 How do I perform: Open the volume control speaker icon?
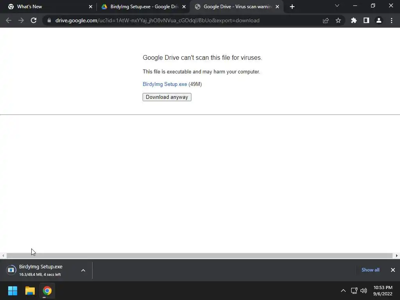[x=364, y=291]
